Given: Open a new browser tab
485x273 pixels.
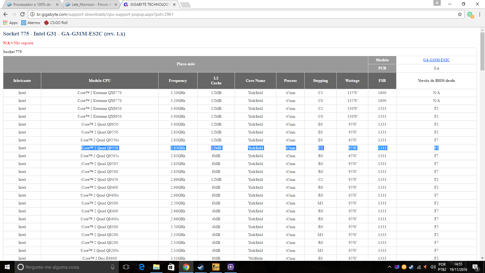Looking at the screenshot, I should point(185,5).
